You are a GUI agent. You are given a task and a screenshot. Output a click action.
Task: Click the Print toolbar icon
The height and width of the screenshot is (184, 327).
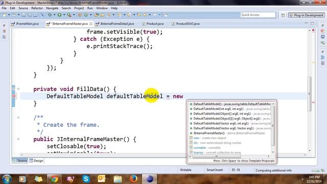pos(35,15)
